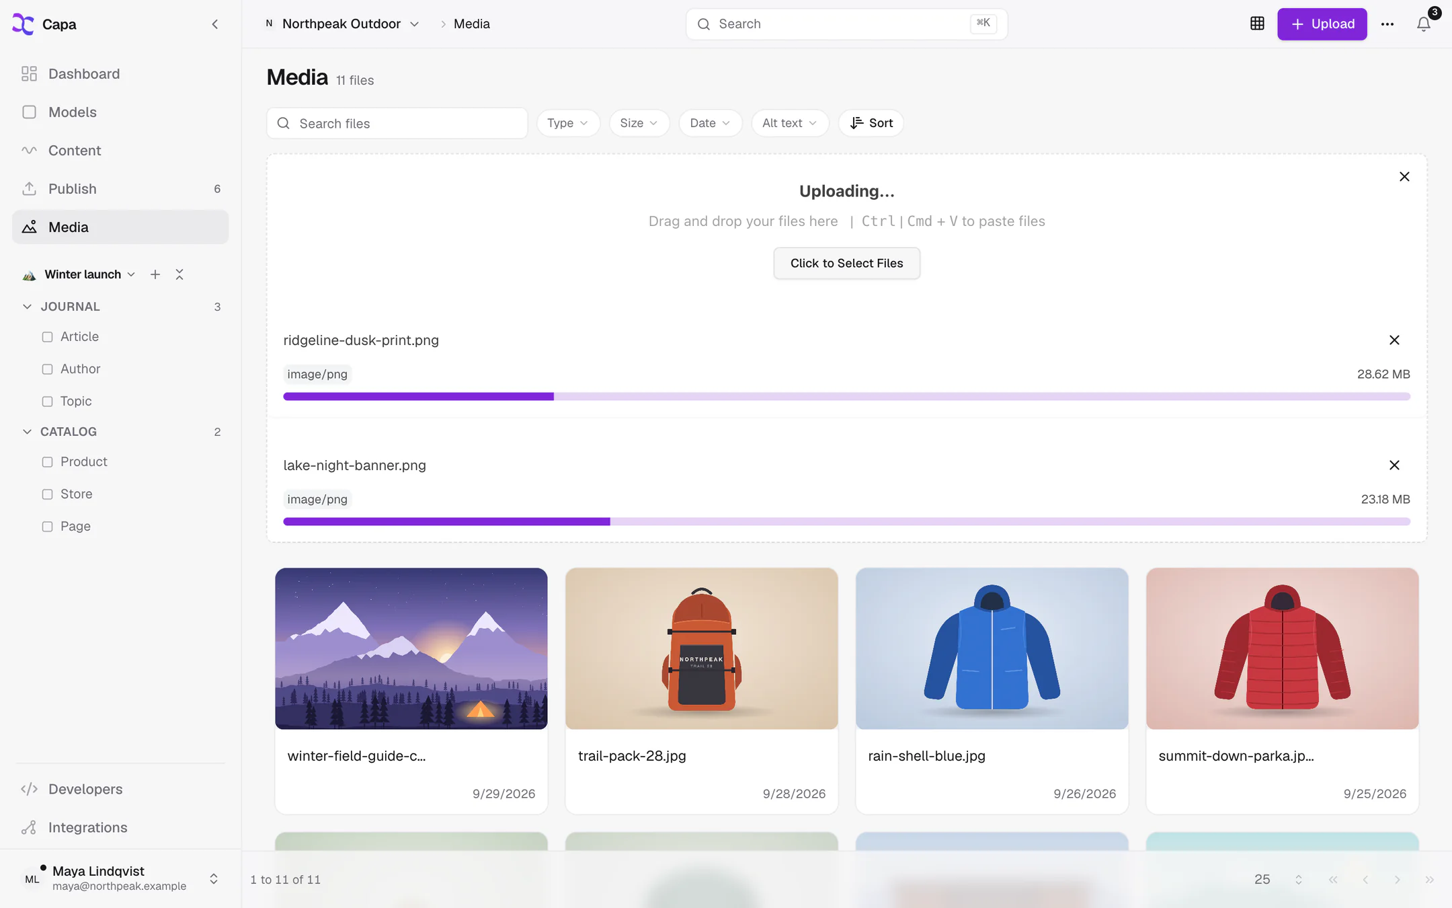1452x908 pixels.
Task: Click the Click to Select Files button
Action: click(x=846, y=263)
